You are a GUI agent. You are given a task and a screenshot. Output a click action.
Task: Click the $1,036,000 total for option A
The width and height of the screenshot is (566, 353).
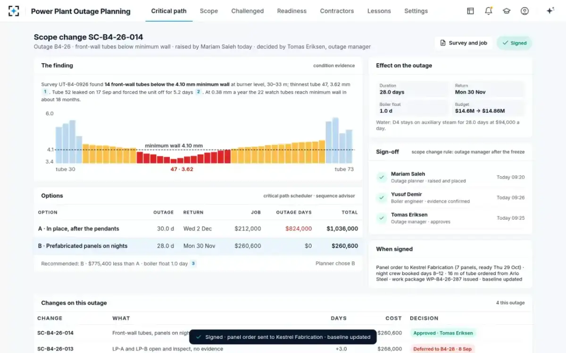(342, 229)
